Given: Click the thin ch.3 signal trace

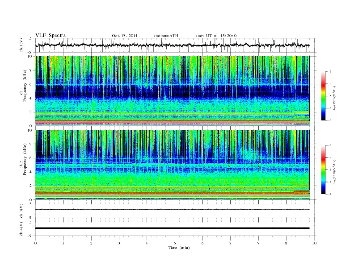Looking at the screenshot, I should point(172,210).
